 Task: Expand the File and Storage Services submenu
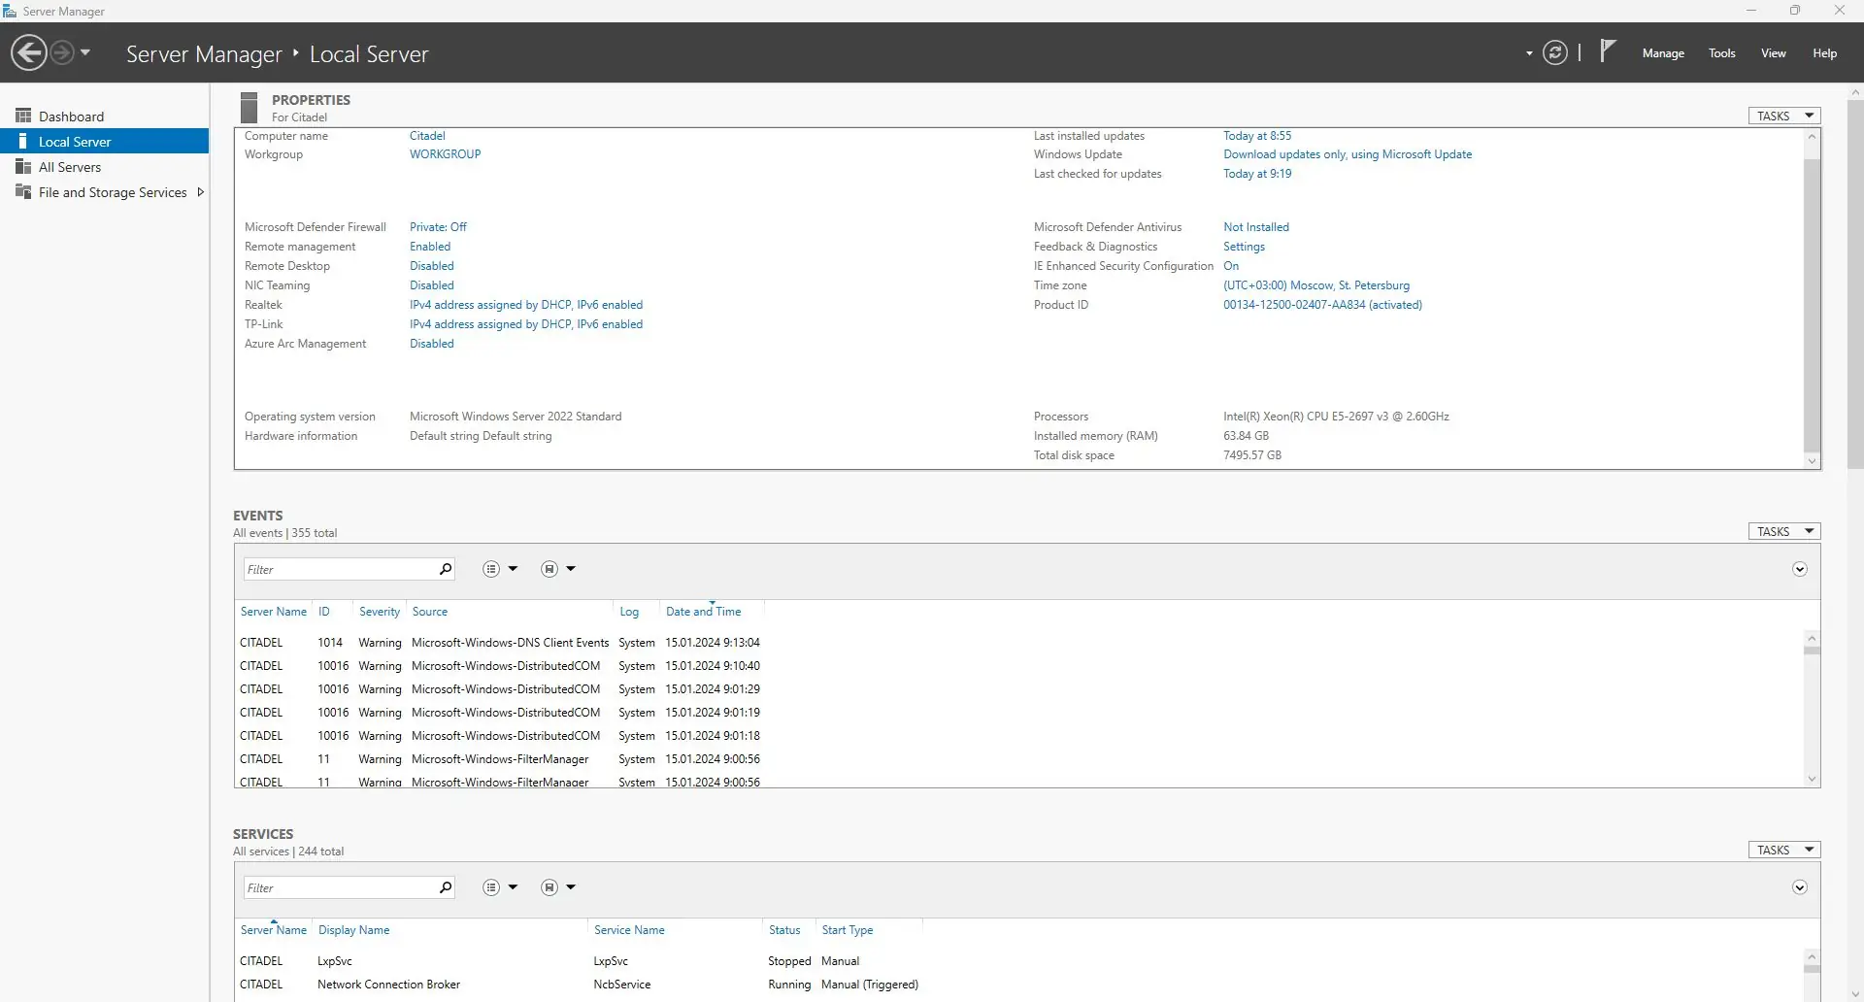[200, 192]
